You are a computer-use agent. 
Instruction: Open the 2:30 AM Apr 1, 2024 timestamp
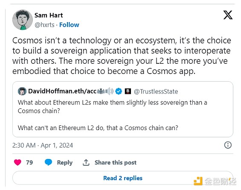pos(43,145)
